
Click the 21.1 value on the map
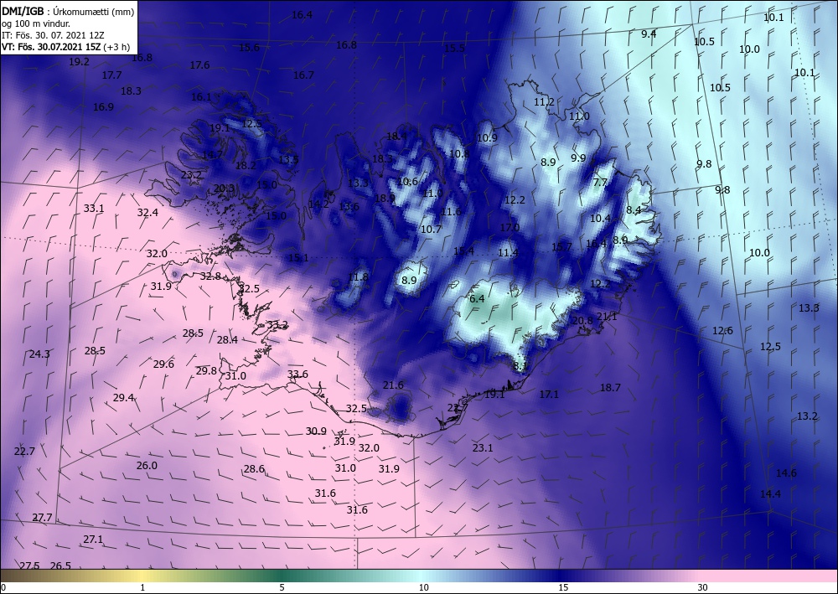pyautogui.click(x=607, y=317)
